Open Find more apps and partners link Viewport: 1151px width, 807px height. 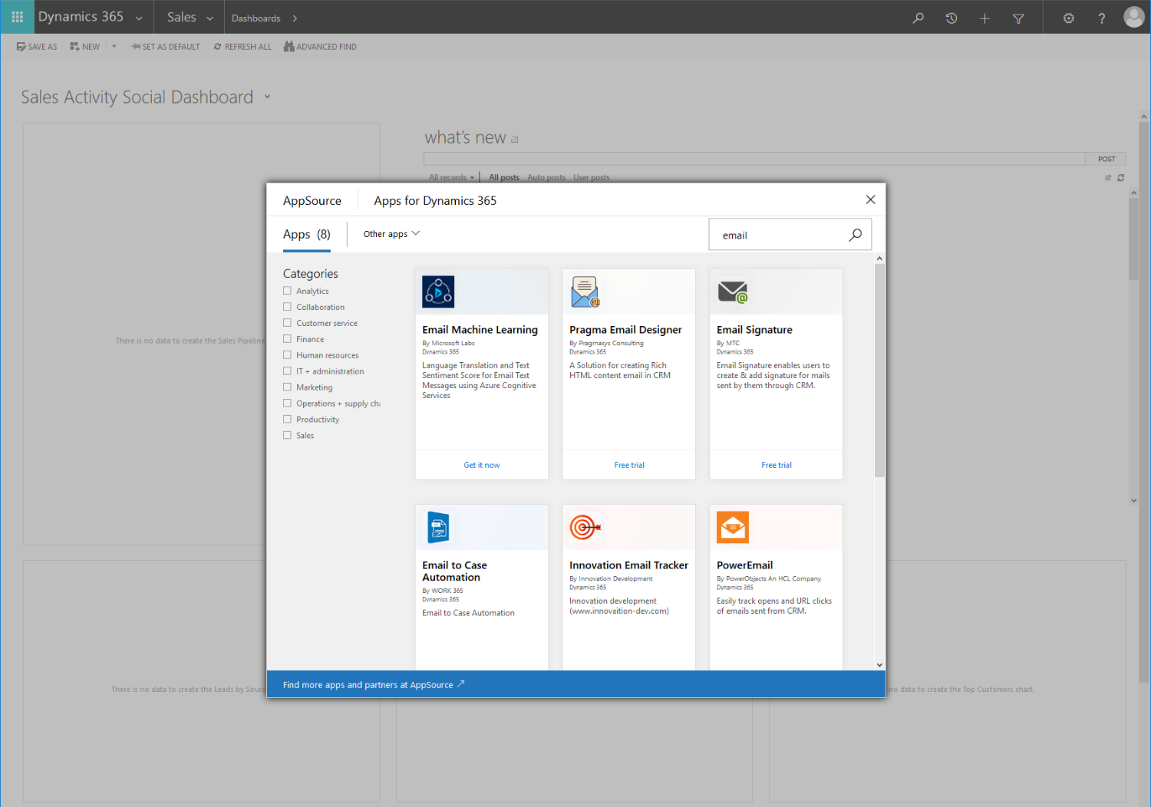tap(374, 684)
